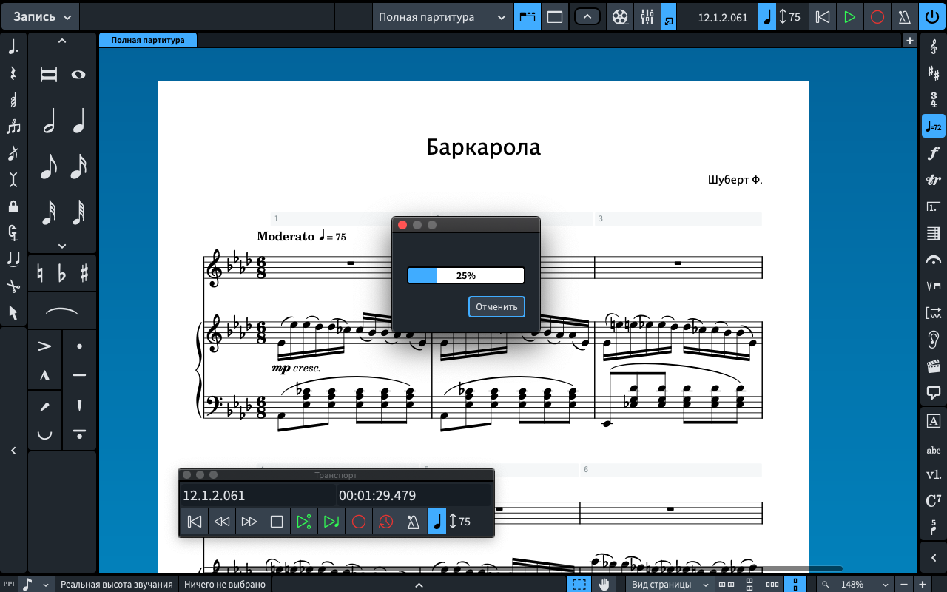The width and height of the screenshot is (947, 592).
Task: Open the Key Signatures panel
Action: point(933,73)
